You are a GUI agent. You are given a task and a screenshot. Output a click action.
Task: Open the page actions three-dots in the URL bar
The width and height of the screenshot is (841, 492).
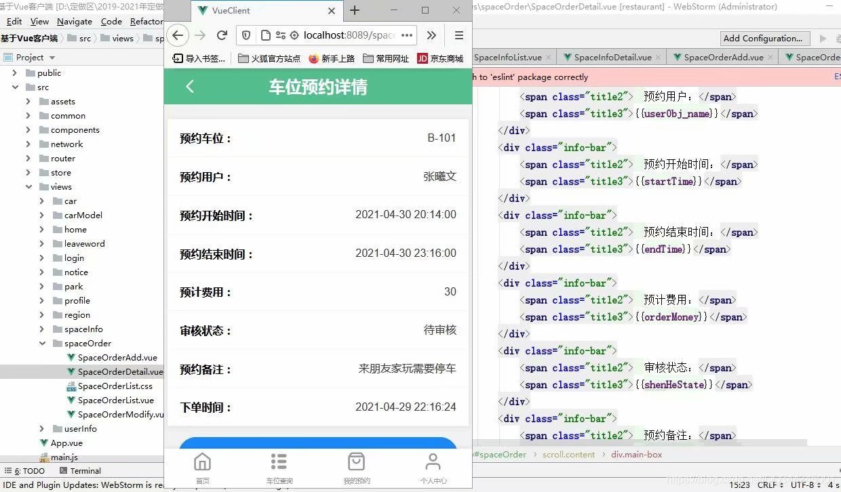tap(407, 35)
